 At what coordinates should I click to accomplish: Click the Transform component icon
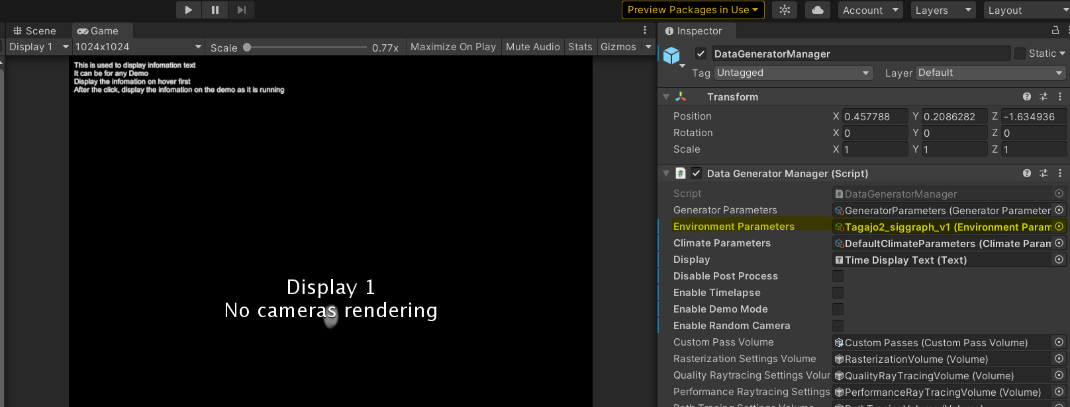pos(681,96)
